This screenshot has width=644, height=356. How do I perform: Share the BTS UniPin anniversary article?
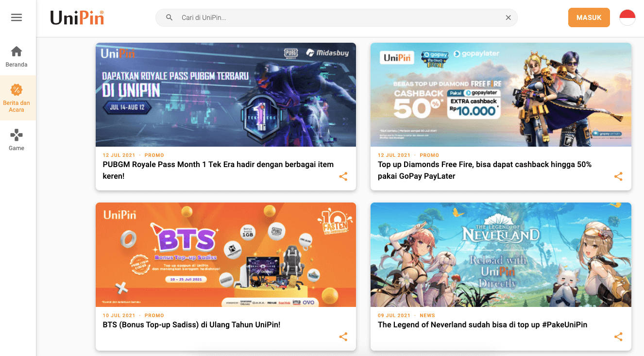coord(343,337)
